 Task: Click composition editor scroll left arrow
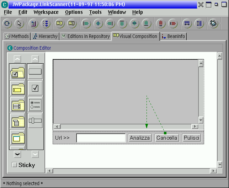click(50, 171)
